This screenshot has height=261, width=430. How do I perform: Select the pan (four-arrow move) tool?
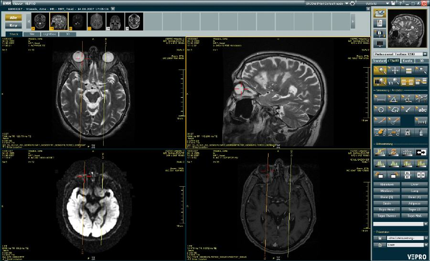tap(394, 70)
